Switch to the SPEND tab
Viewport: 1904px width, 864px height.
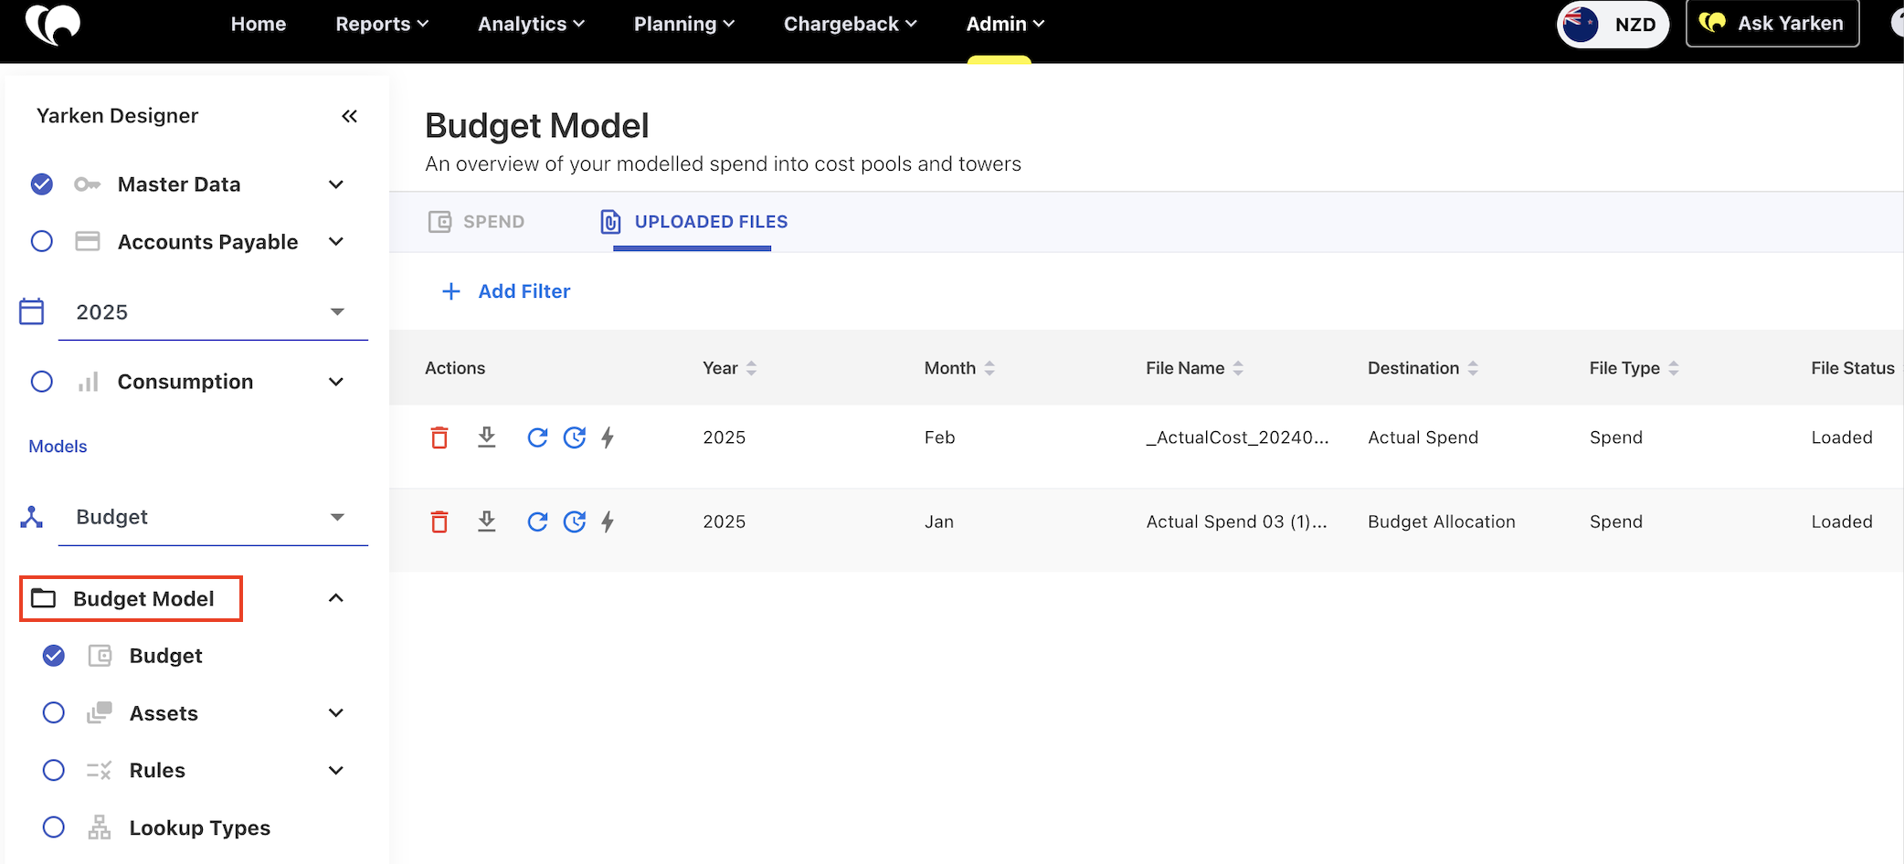(x=477, y=222)
